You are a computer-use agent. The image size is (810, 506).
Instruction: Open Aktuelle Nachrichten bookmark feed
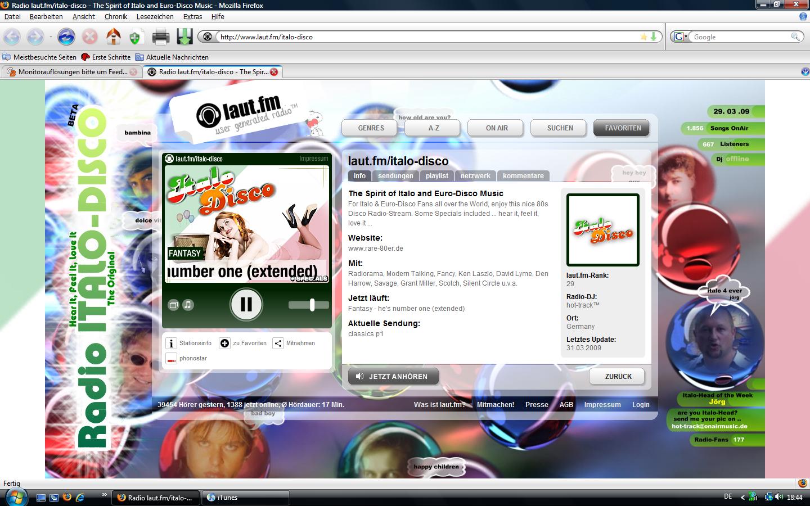pyautogui.click(x=172, y=57)
